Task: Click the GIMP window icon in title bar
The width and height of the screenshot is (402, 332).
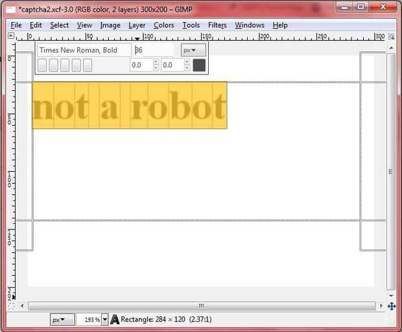Action: [11, 10]
